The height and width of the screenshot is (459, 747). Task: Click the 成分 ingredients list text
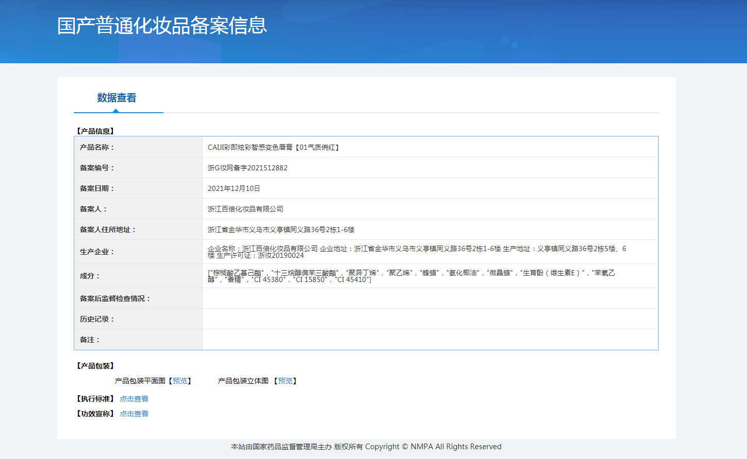(411, 276)
